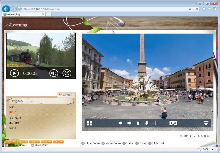Set playback speed to 2.0 X

(x=59, y=142)
